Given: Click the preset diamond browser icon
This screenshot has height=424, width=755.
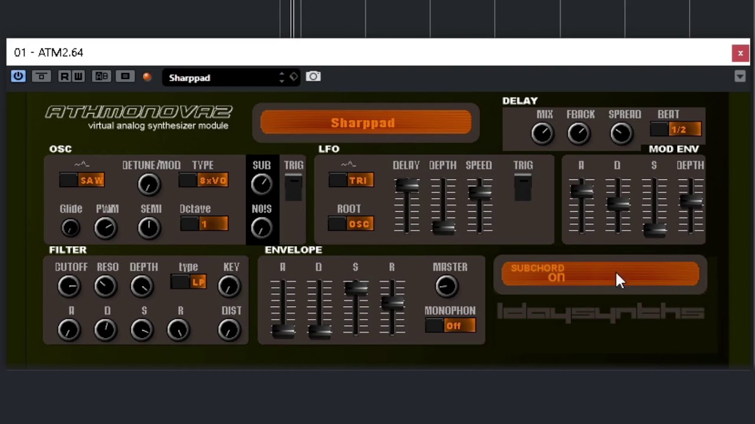Looking at the screenshot, I should click(294, 77).
